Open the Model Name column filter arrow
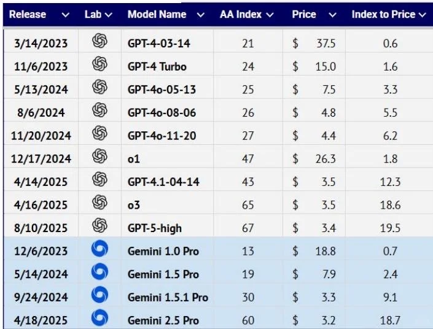Screen dimensions: 433x329 (201, 15)
